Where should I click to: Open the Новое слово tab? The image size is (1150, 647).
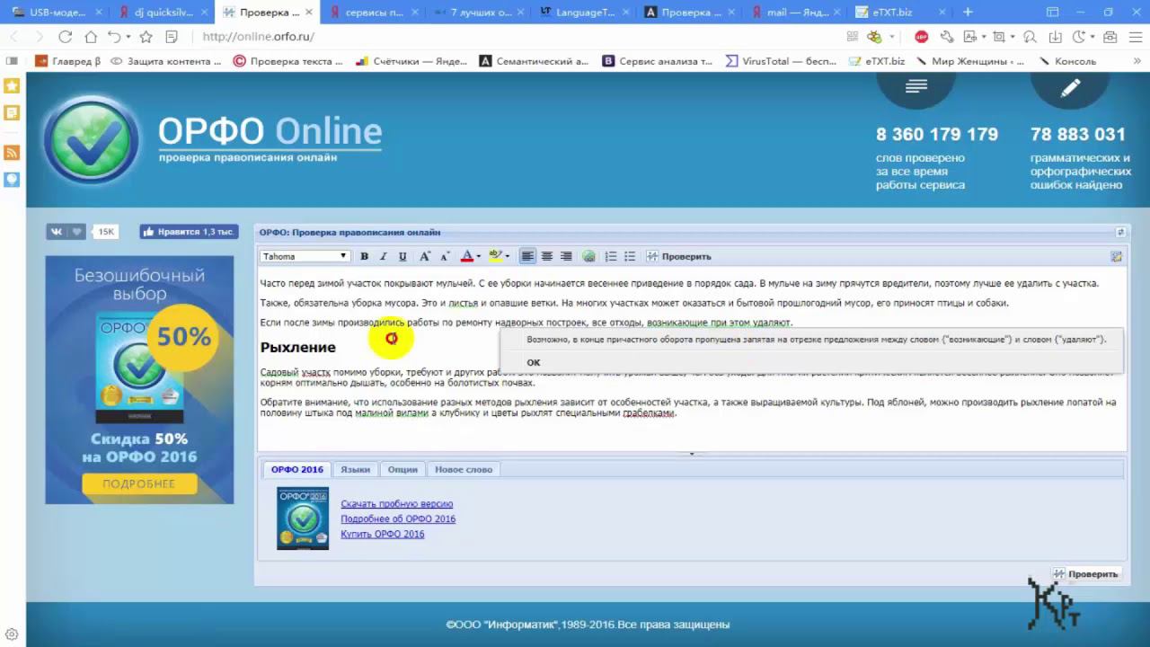[464, 469]
